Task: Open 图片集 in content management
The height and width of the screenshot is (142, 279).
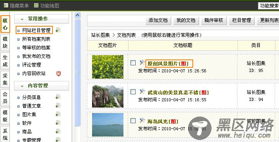Action: [x=29, y=114]
